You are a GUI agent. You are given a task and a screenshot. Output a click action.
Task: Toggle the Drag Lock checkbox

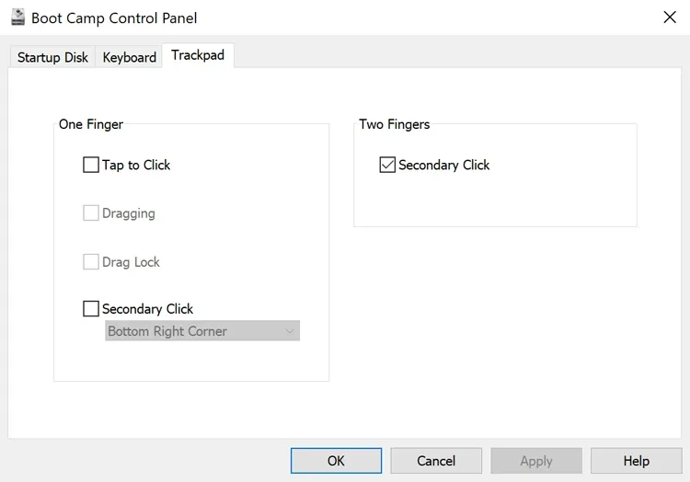point(91,262)
